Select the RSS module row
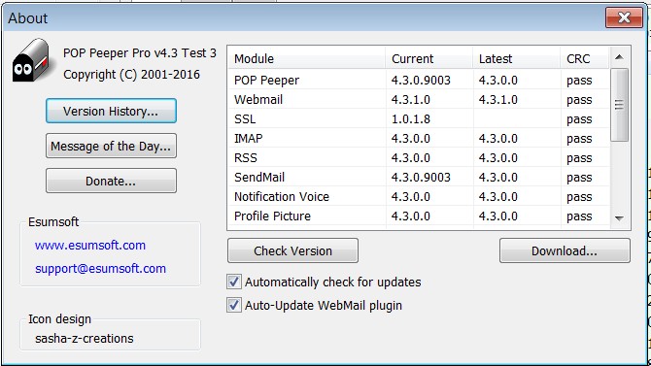The width and height of the screenshot is (651, 366). (x=419, y=157)
